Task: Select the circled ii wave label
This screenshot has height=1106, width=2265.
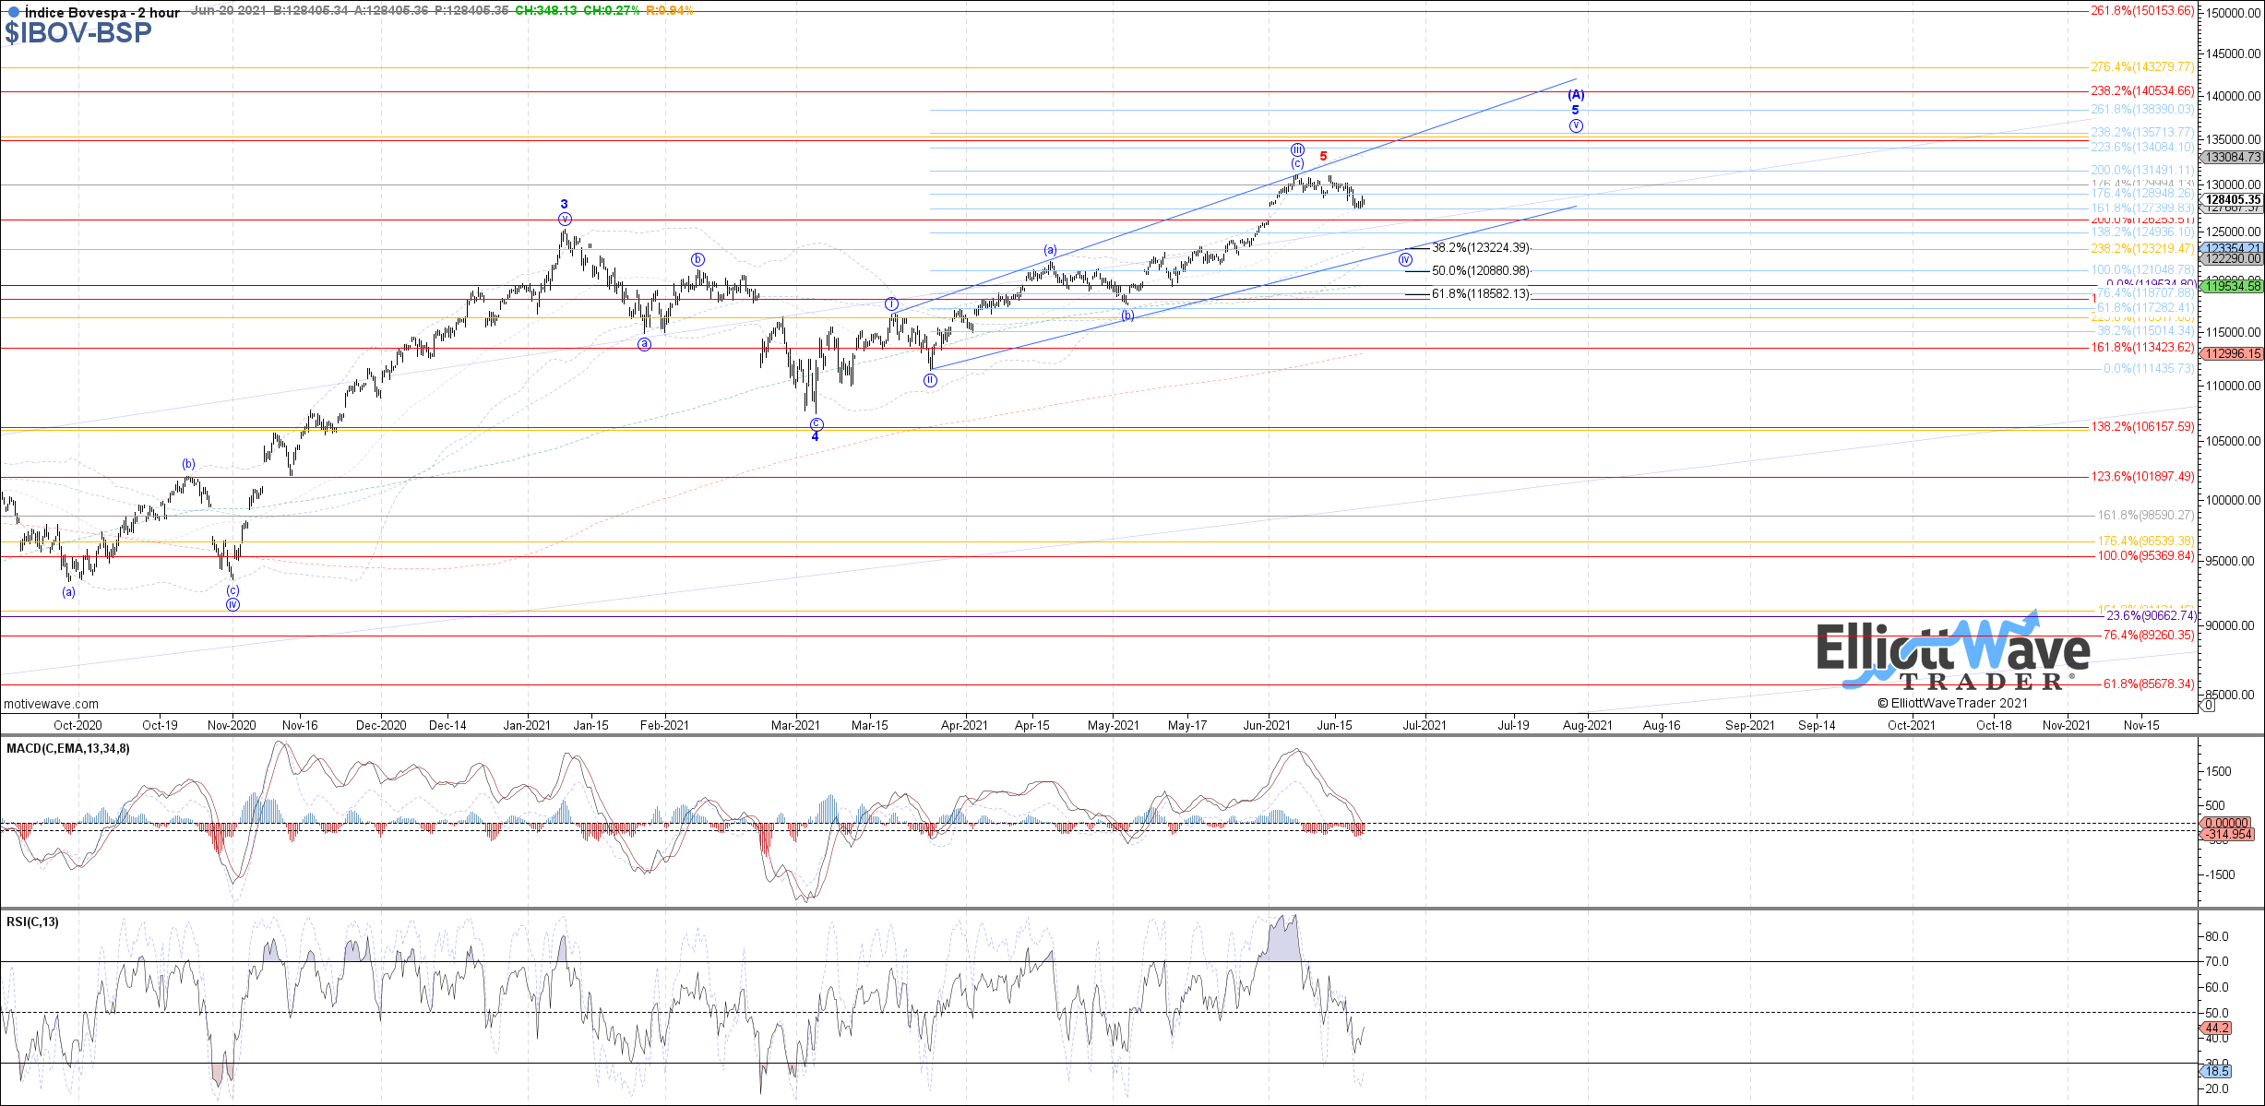Action: (930, 380)
